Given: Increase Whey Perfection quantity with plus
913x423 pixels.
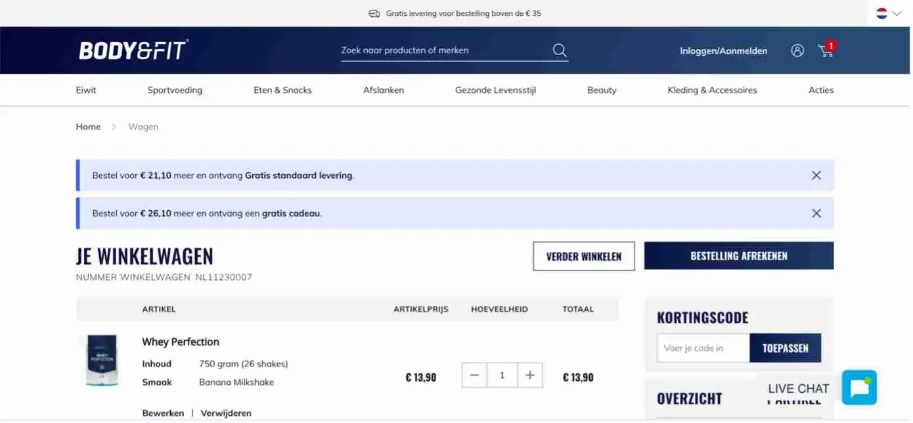Looking at the screenshot, I should [530, 376].
